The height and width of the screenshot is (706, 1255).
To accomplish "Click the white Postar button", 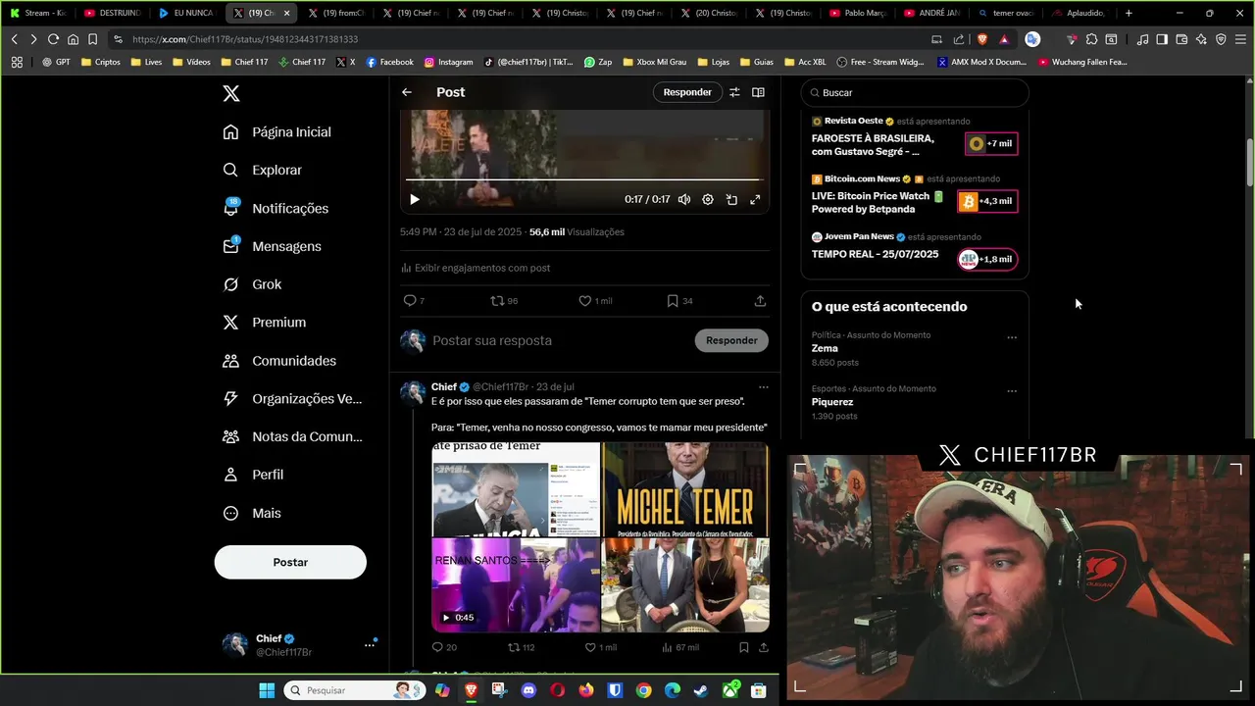I will point(290,562).
